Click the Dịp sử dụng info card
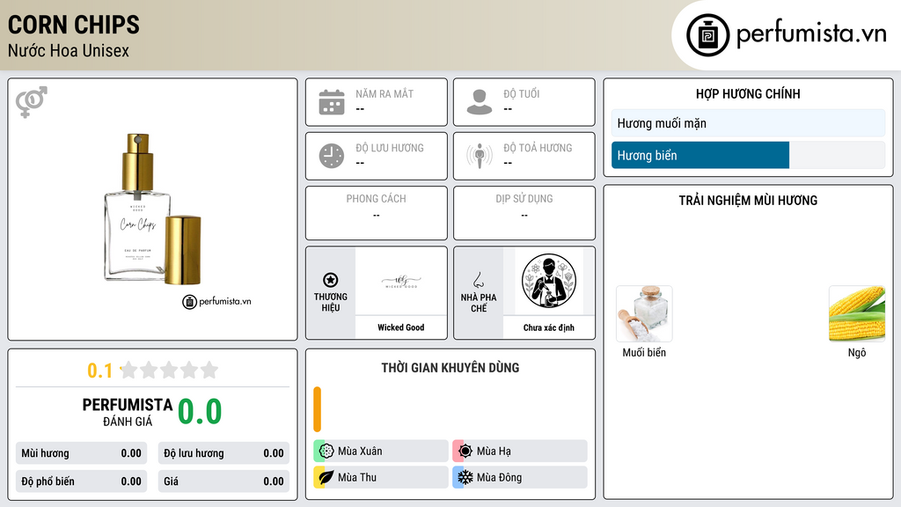Screen dimensions: 901x507 (524, 213)
